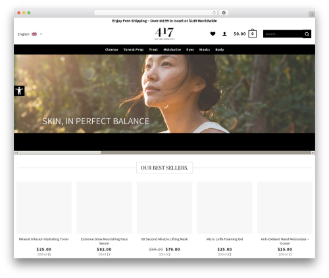Open the accessibility widget icon
The image size is (329, 278).
(x=19, y=91)
